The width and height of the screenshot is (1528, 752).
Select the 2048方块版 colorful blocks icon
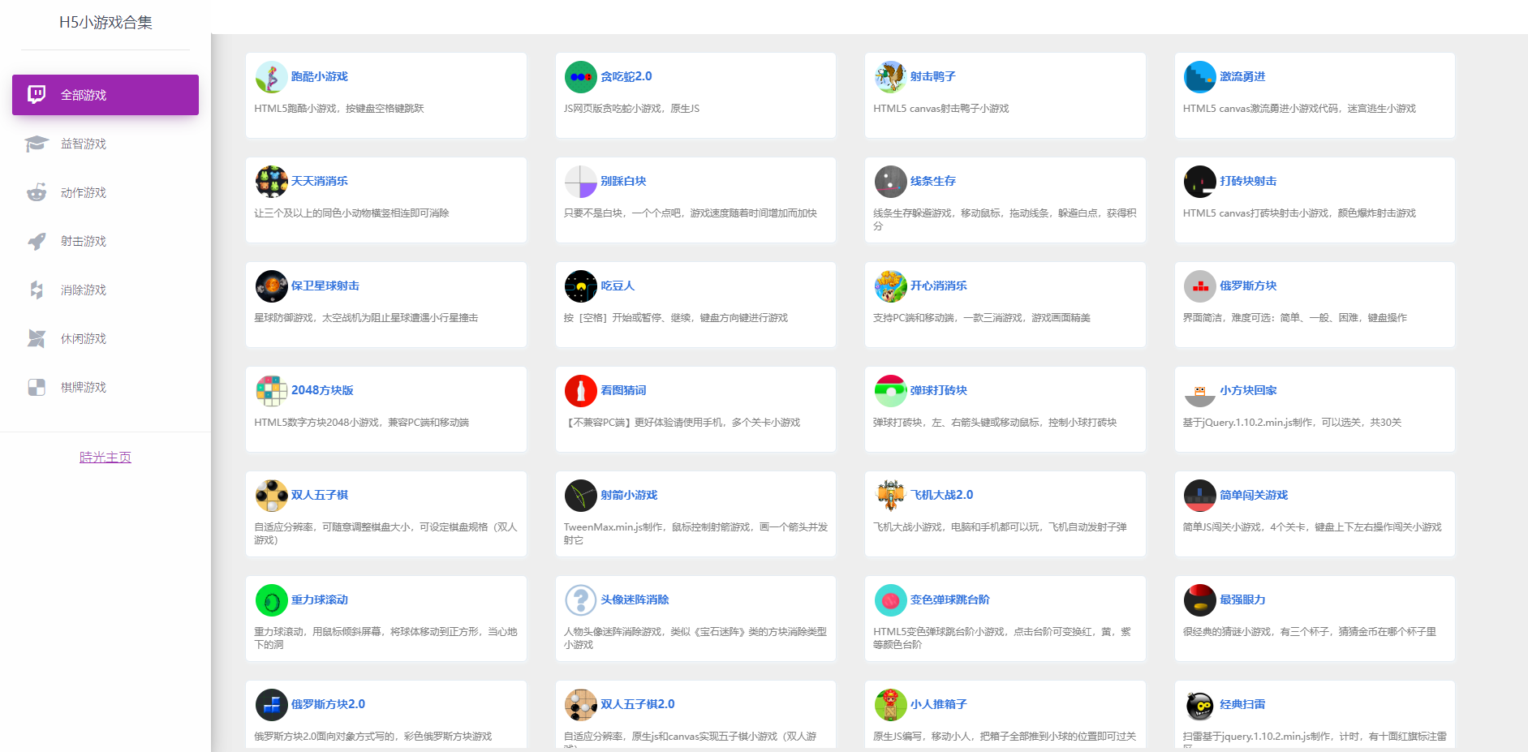(271, 390)
